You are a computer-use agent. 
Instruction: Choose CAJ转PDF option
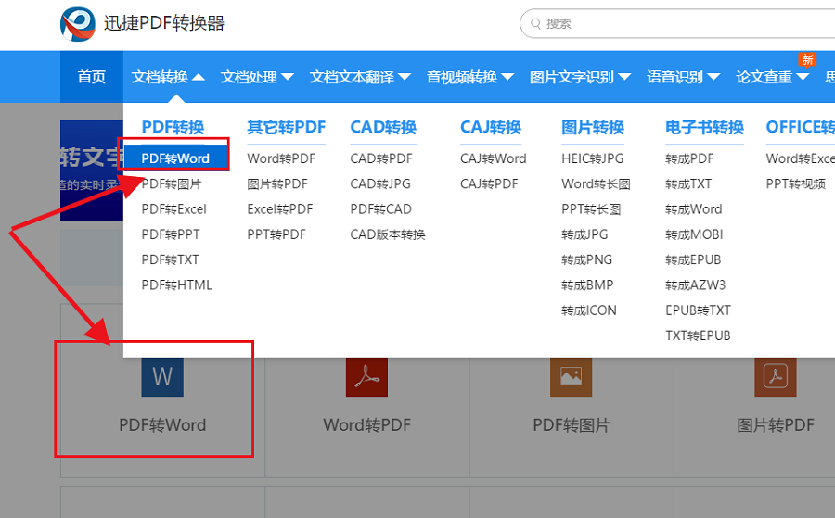pos(489,184)
